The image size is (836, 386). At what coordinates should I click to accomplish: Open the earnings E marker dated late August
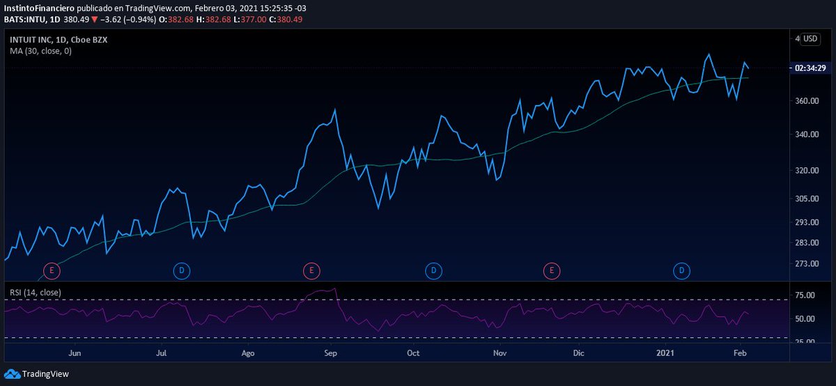point(311,270)
